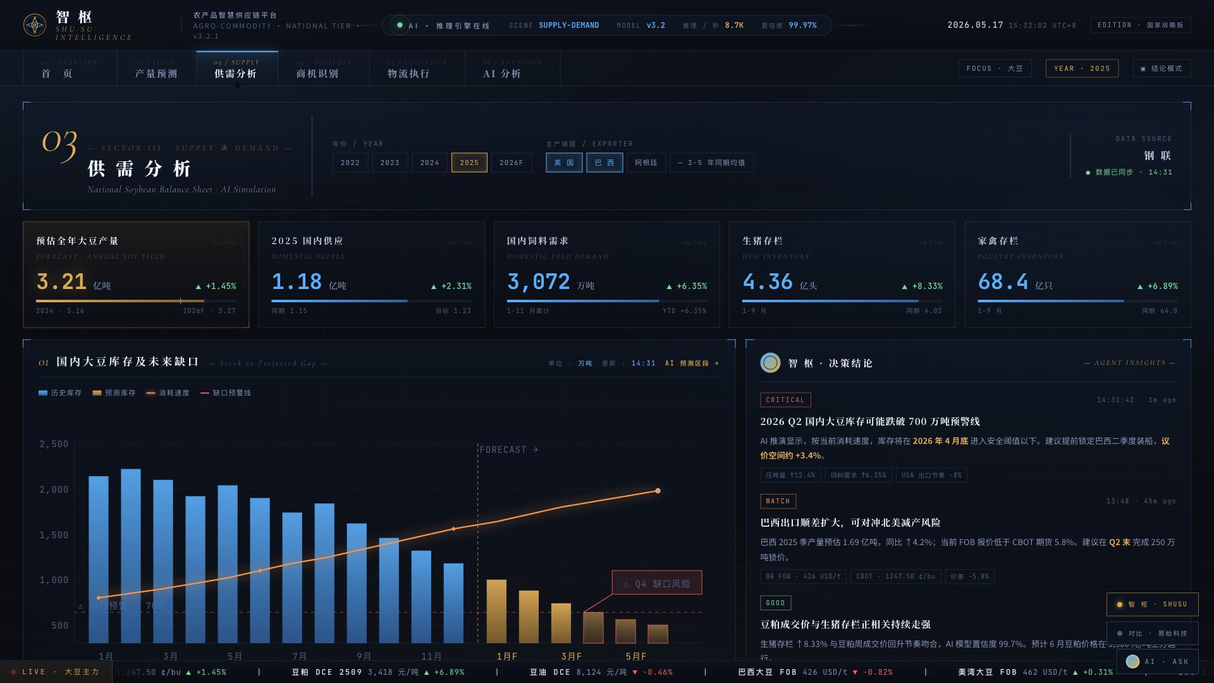Click the WATCH severity badge
The height and width of the screenshot is (683, 1214).
coord(778,501)
